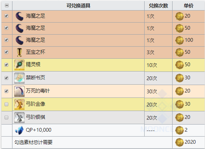This screenshot has height=149, width=205.
Task: Click the coin icon in the 弓阶银棋 row
Action: click(x=179, y=117)
